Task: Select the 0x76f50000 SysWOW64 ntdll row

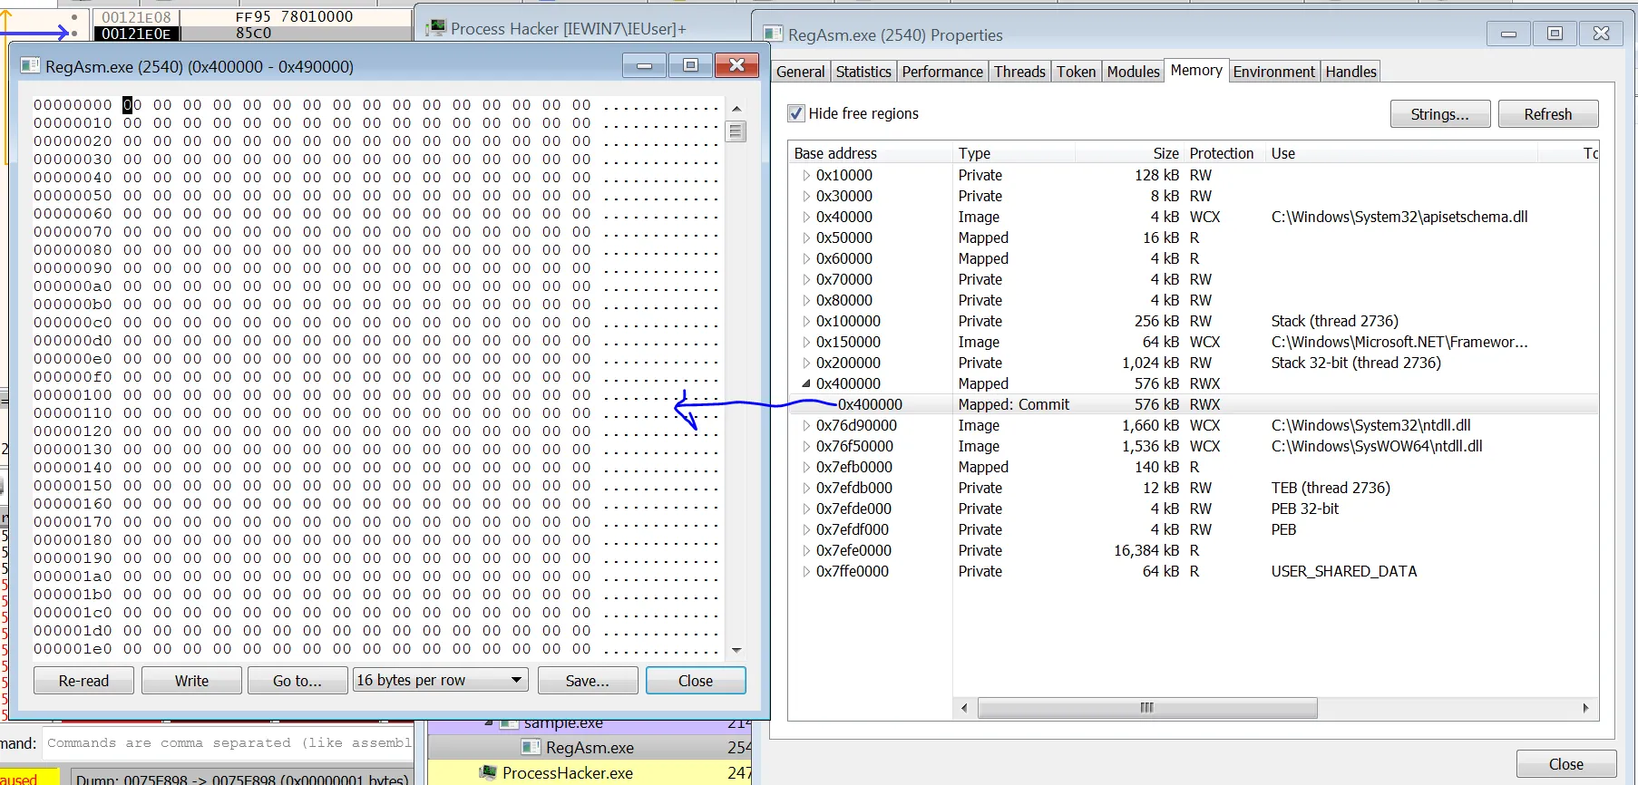Action: click(1193, 446)
